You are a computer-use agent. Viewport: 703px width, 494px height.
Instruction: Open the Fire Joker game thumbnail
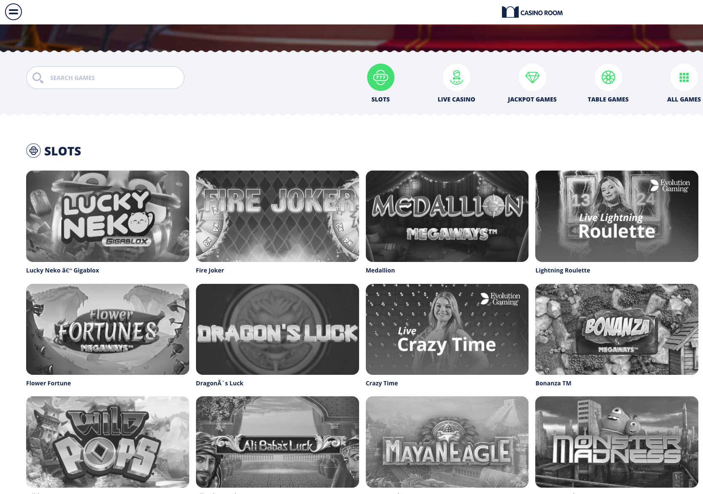pyautogui.click(x=277, y=216)
